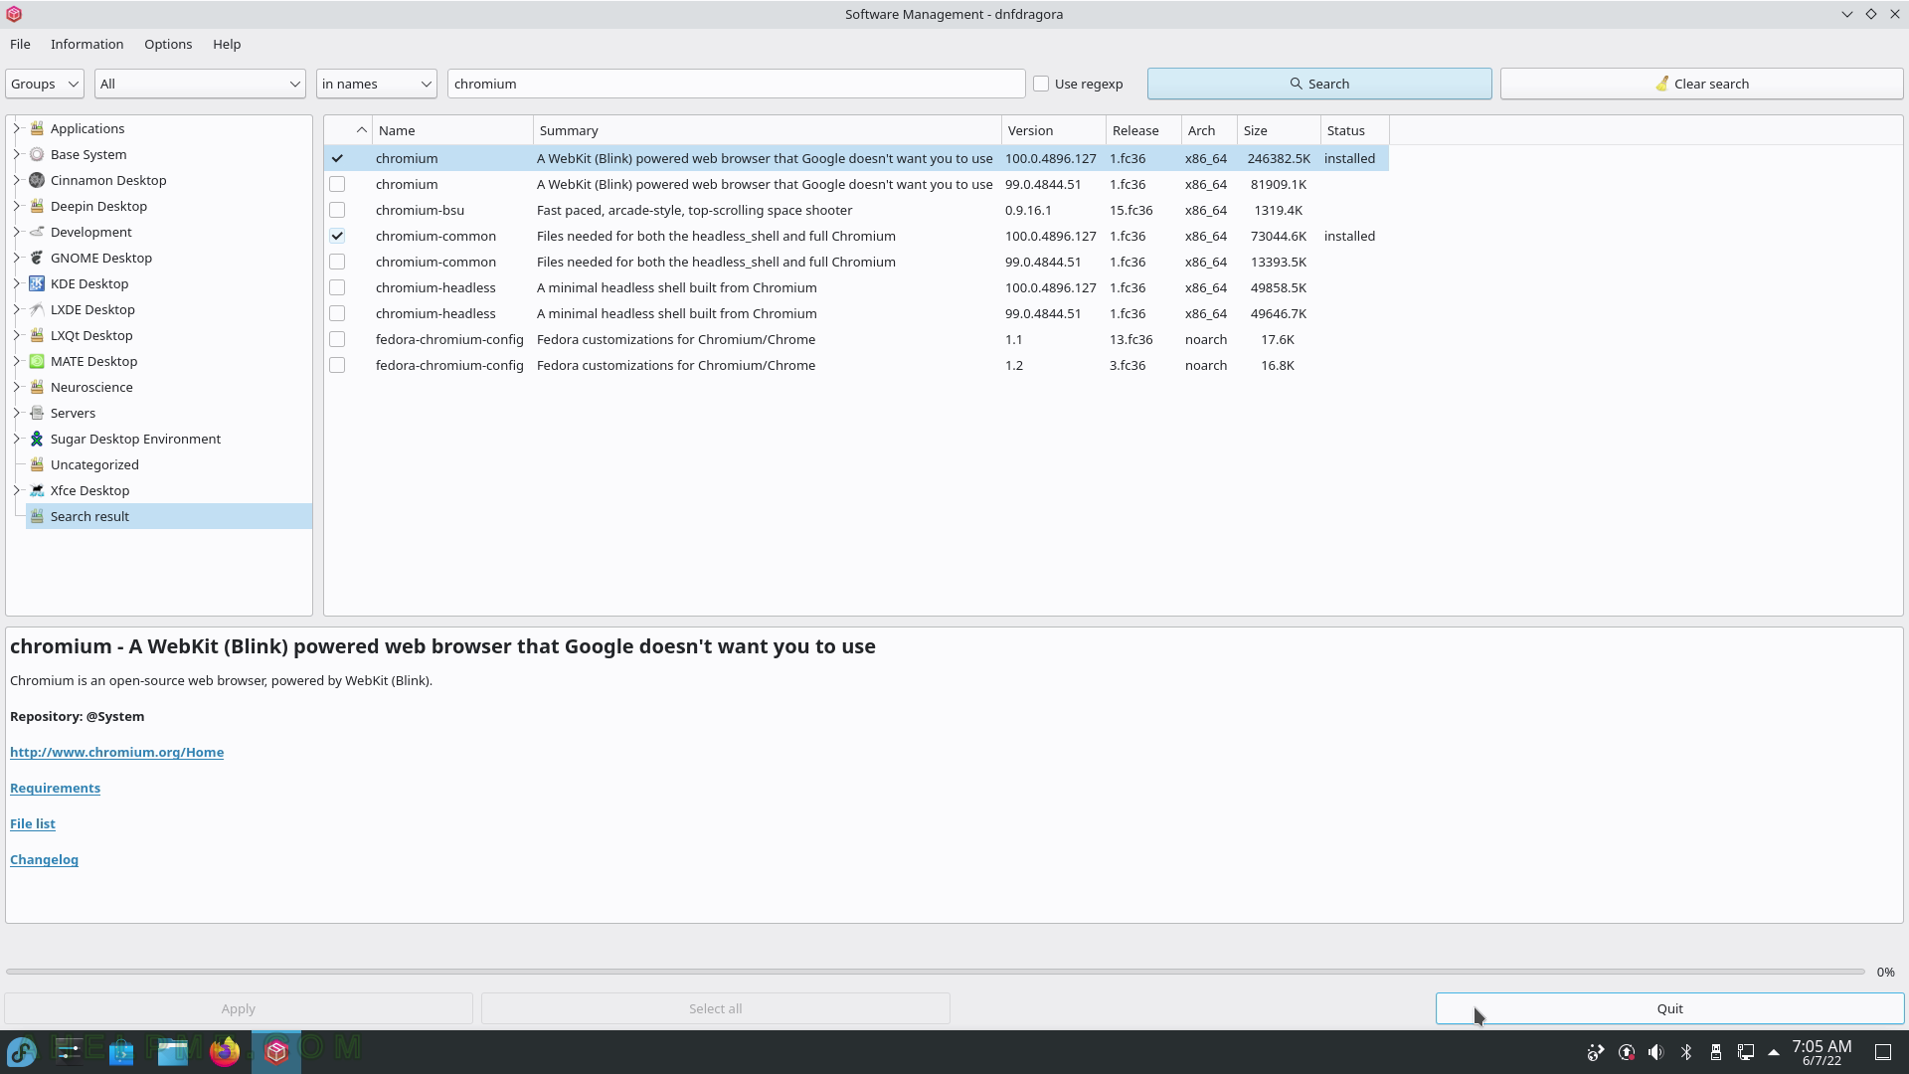Launch the Discover software store from the taskbar
The width and height of the screenshot is (1909, 1074).
121,1051
